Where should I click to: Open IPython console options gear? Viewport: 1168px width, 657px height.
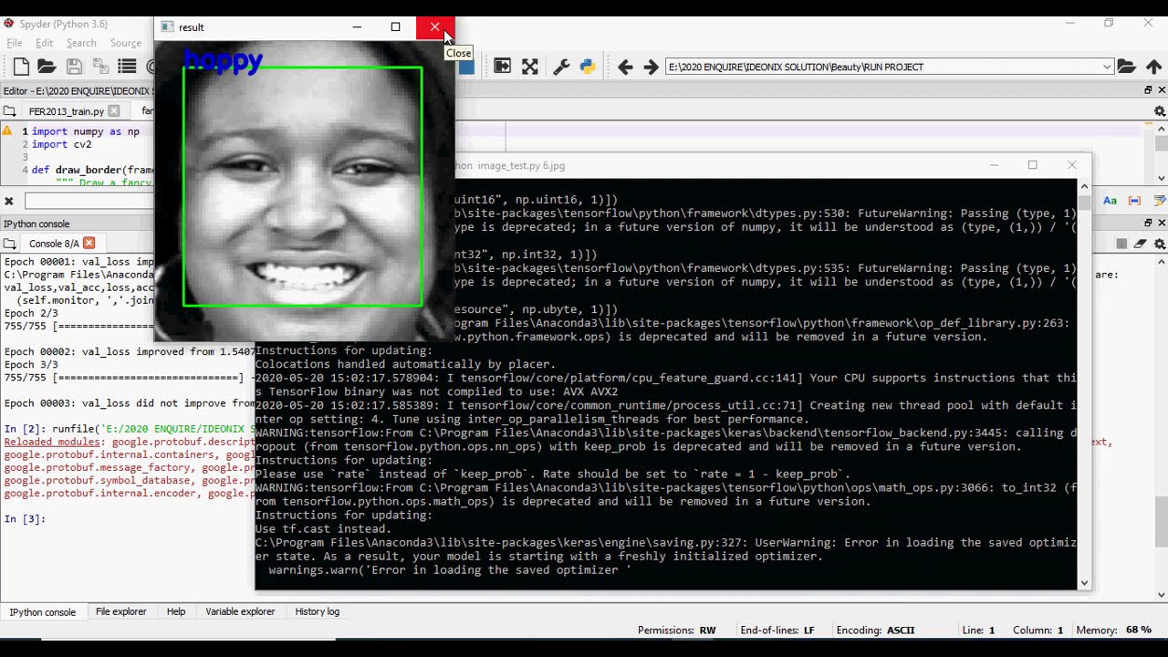[x=1160, y=244]
